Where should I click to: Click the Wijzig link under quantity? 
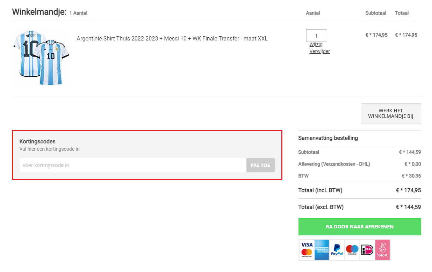[316, 45]
